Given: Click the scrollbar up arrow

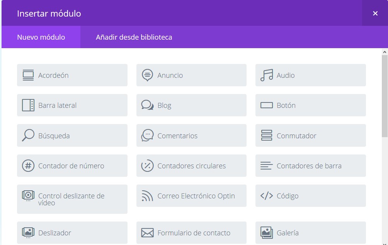Looking at the screenshot, I should coord(385,52).
